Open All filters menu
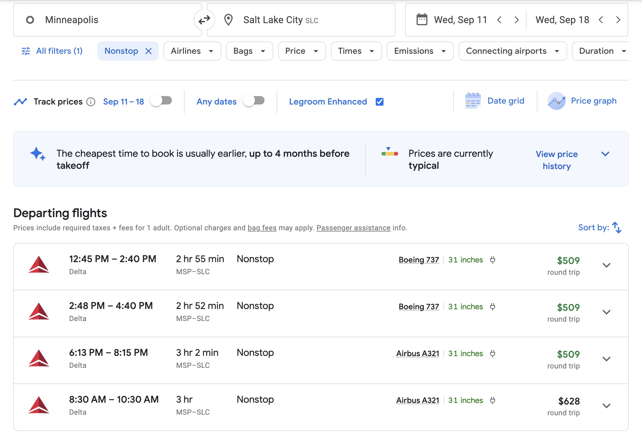642x436 pixels. click(52, 51)
